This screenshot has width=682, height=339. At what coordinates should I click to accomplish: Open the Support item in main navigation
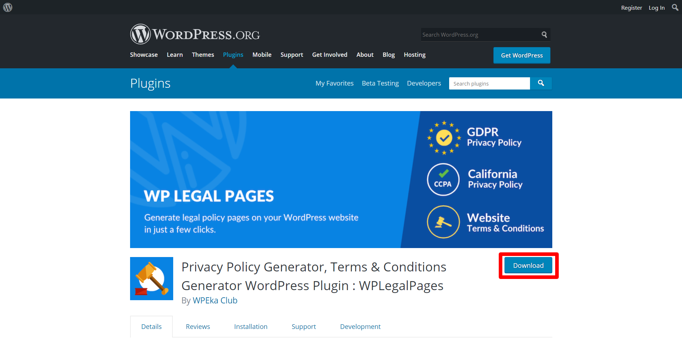point(292,55)
